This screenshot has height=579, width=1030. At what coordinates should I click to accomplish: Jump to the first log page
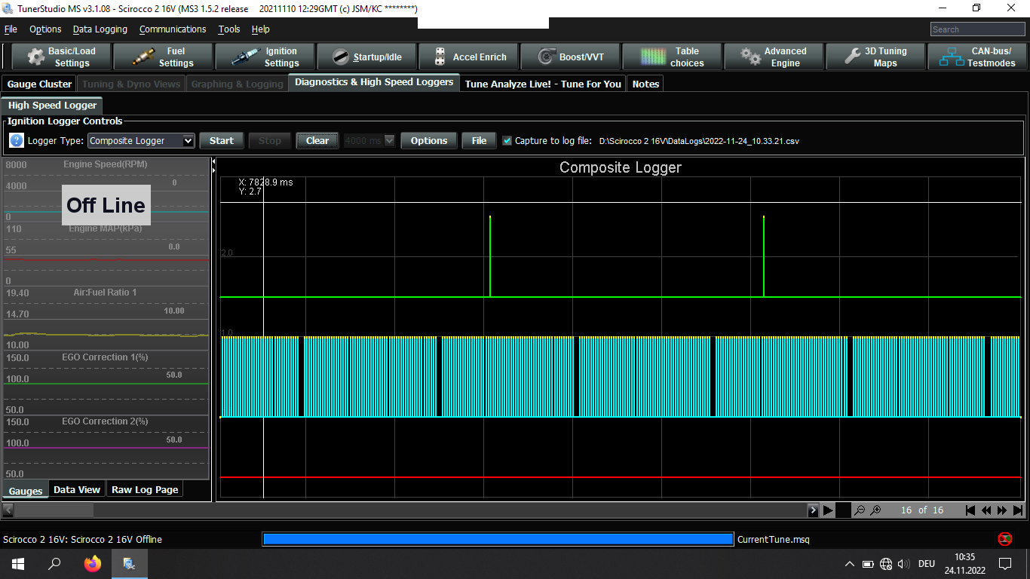click(x=970, y=510)
